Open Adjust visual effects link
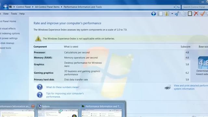The height and width of the screenshot is (117, 208). coord(8,29)
